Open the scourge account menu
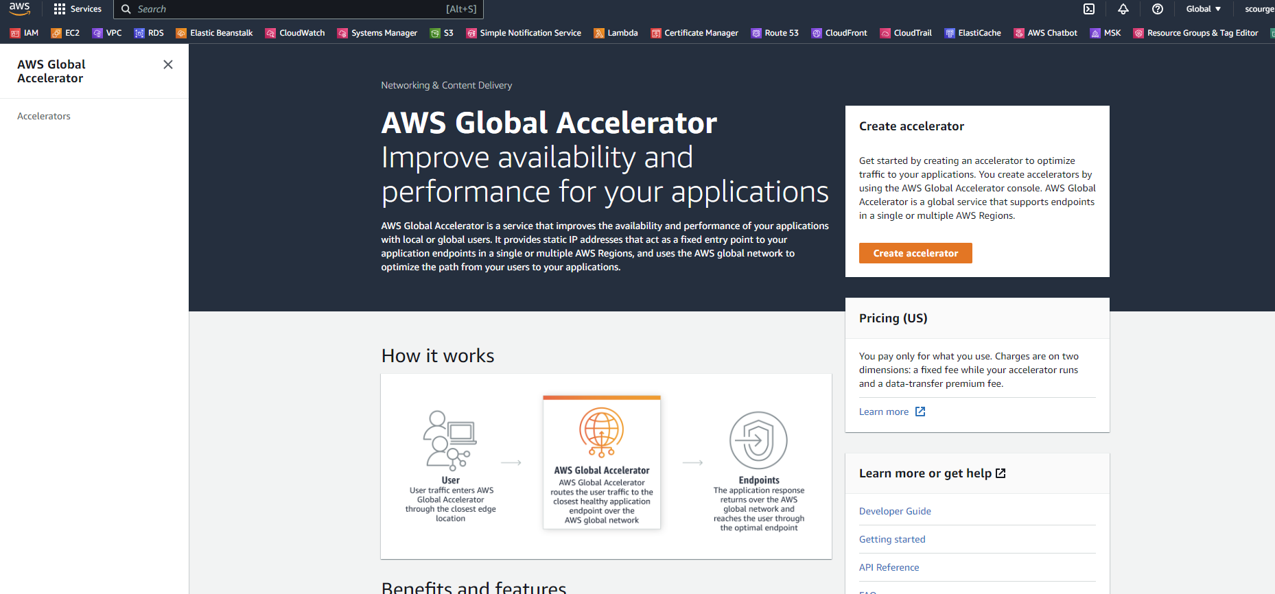This screenshot has width=1275, height=594. coord(1259,9)
